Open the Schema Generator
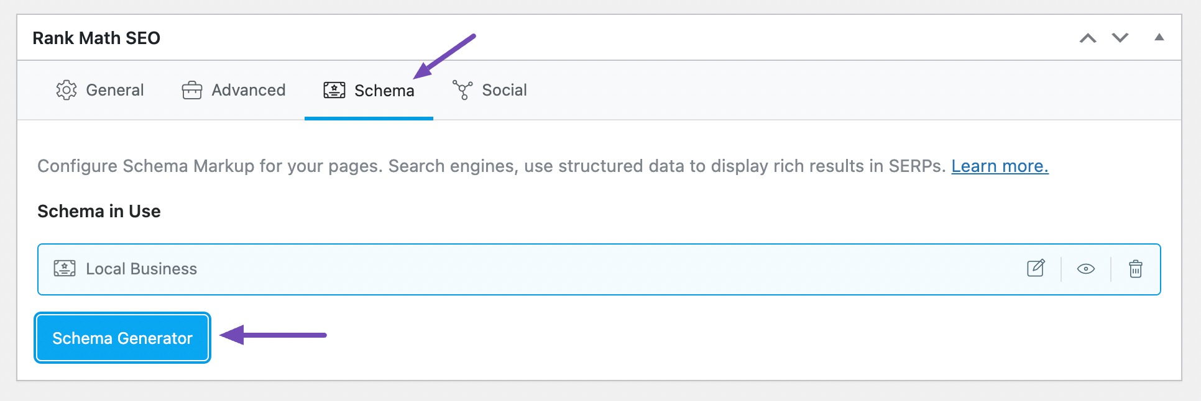 pyautogui.click(x=122, y=338)
